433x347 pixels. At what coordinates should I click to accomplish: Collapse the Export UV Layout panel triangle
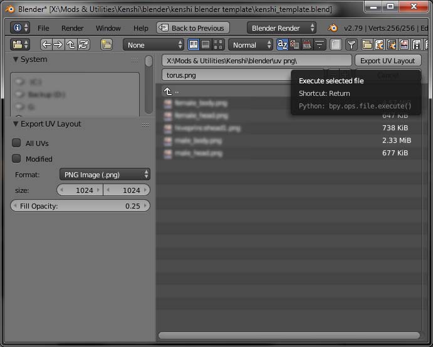coord(16,124)
